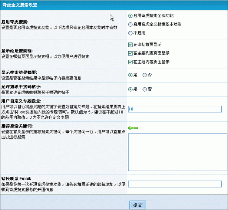Click the green minus icon to shrink keyword box
Screen dimensions: 228x210
click(x=136, y=128)
